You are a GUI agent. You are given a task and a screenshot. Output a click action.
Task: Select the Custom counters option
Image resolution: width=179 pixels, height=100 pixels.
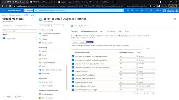point(90,42)
